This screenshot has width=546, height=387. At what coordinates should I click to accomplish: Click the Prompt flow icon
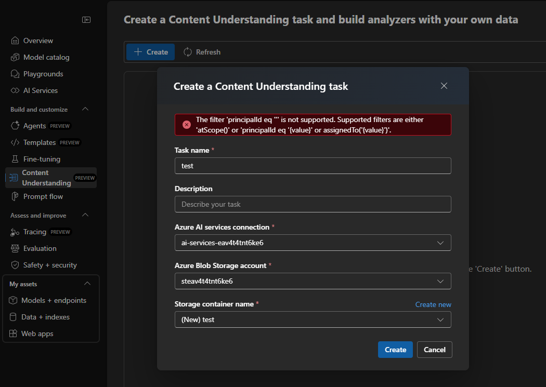[x=15, y=196]
